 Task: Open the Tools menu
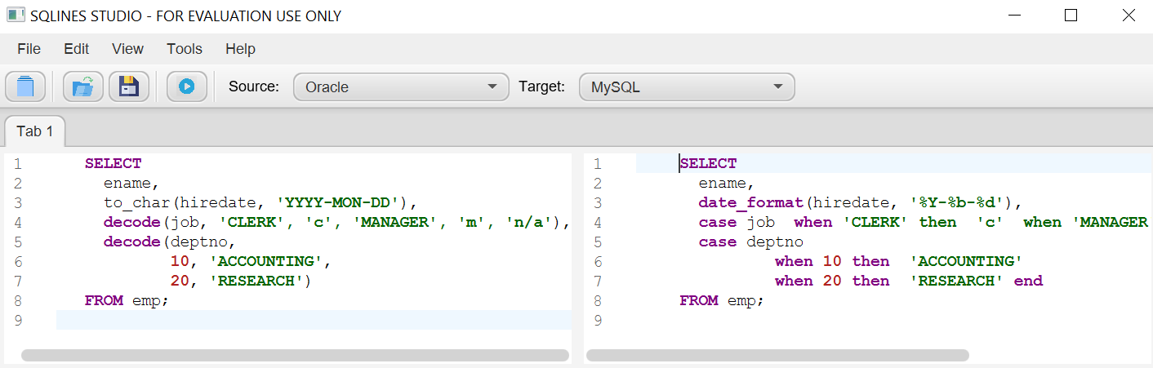point(185,49)
